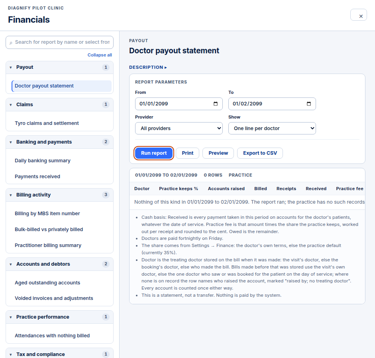Click the Practice fee column header
Viewport: 375px width, 358px height.
[x=349, y=189]
